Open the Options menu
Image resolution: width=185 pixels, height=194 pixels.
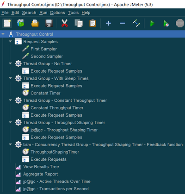pos(57,13)
